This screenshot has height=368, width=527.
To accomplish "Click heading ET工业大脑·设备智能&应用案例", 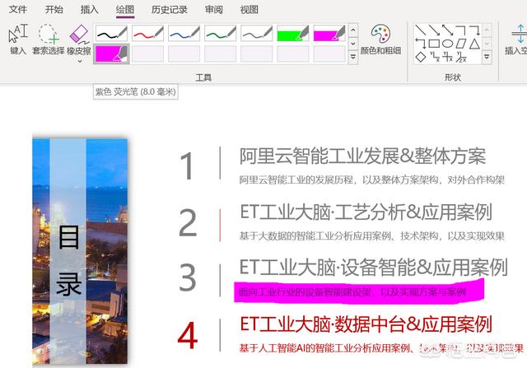I will coord(373,268).
